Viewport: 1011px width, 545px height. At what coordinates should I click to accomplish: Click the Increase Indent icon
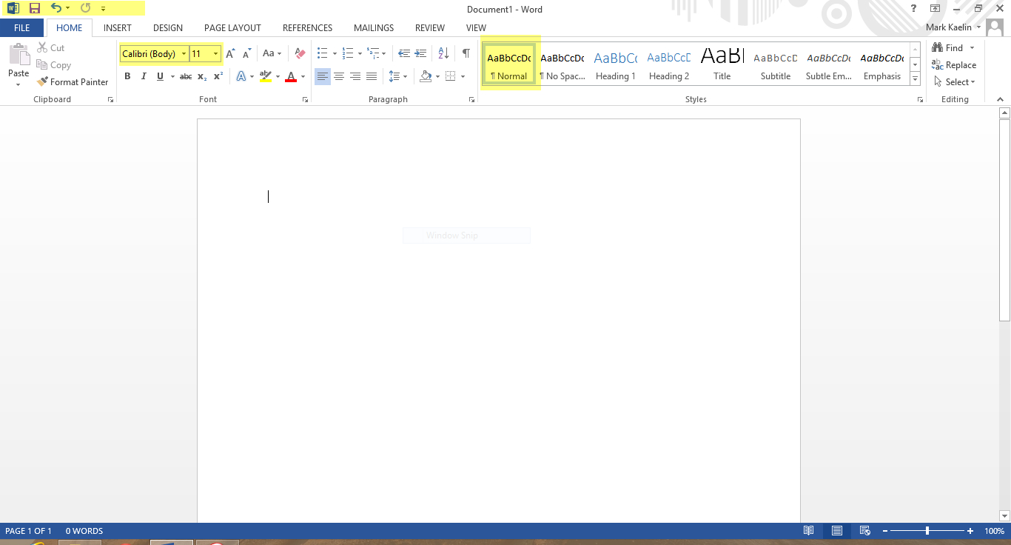coord(420,53)
